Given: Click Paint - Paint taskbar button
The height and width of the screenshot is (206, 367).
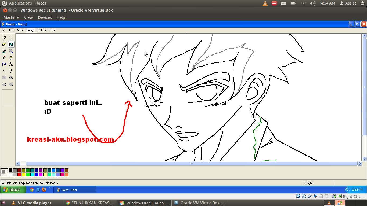Looking at the screenshot, I should pyautogui.click(x=75, y=190).
